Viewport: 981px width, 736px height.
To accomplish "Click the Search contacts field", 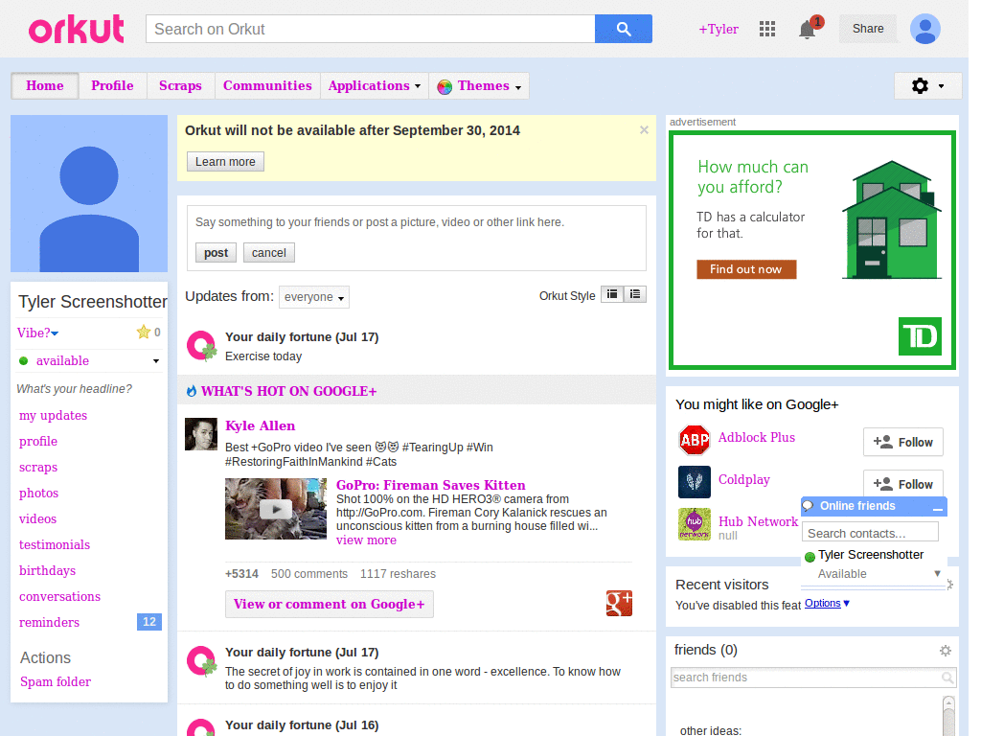I will [870, 533].
